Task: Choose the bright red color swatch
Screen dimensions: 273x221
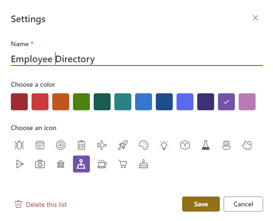Action: [40, 102]
